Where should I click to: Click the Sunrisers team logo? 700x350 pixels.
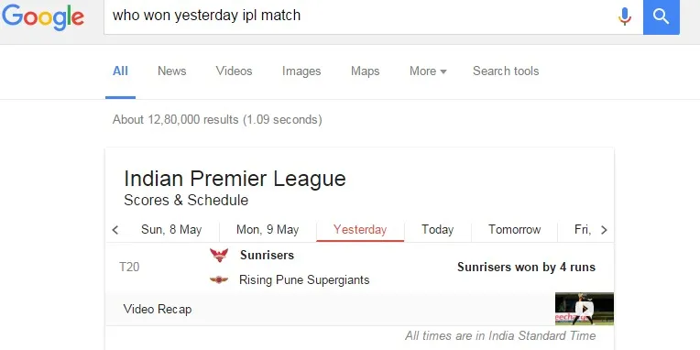click(219, 256)
